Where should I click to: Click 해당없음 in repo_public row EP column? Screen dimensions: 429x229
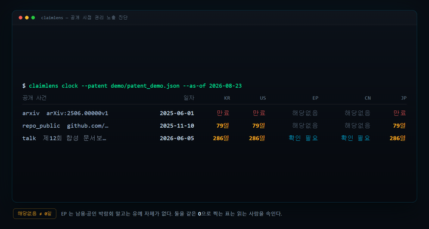click(x=305, y=126)
